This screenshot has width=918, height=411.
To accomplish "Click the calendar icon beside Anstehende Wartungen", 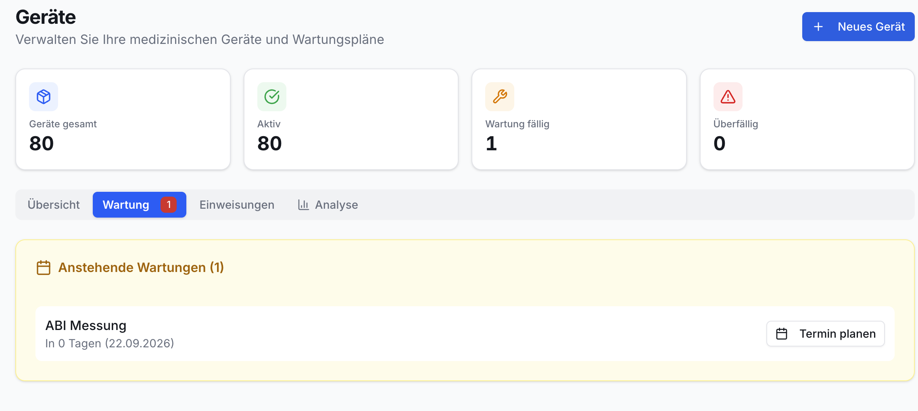I will (44, 268).
